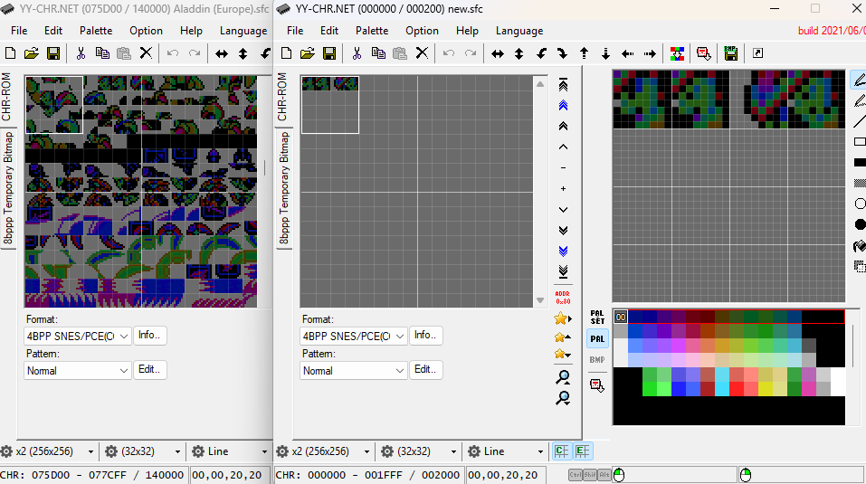Switch to 8bpp Temporary Bitmap tab in new.sfc
The image size is (866, 484).
(x=284, y=188)
